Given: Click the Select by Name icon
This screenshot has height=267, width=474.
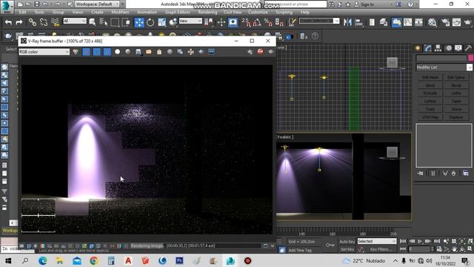Looking at the screenshot, I should coord(104,22).
